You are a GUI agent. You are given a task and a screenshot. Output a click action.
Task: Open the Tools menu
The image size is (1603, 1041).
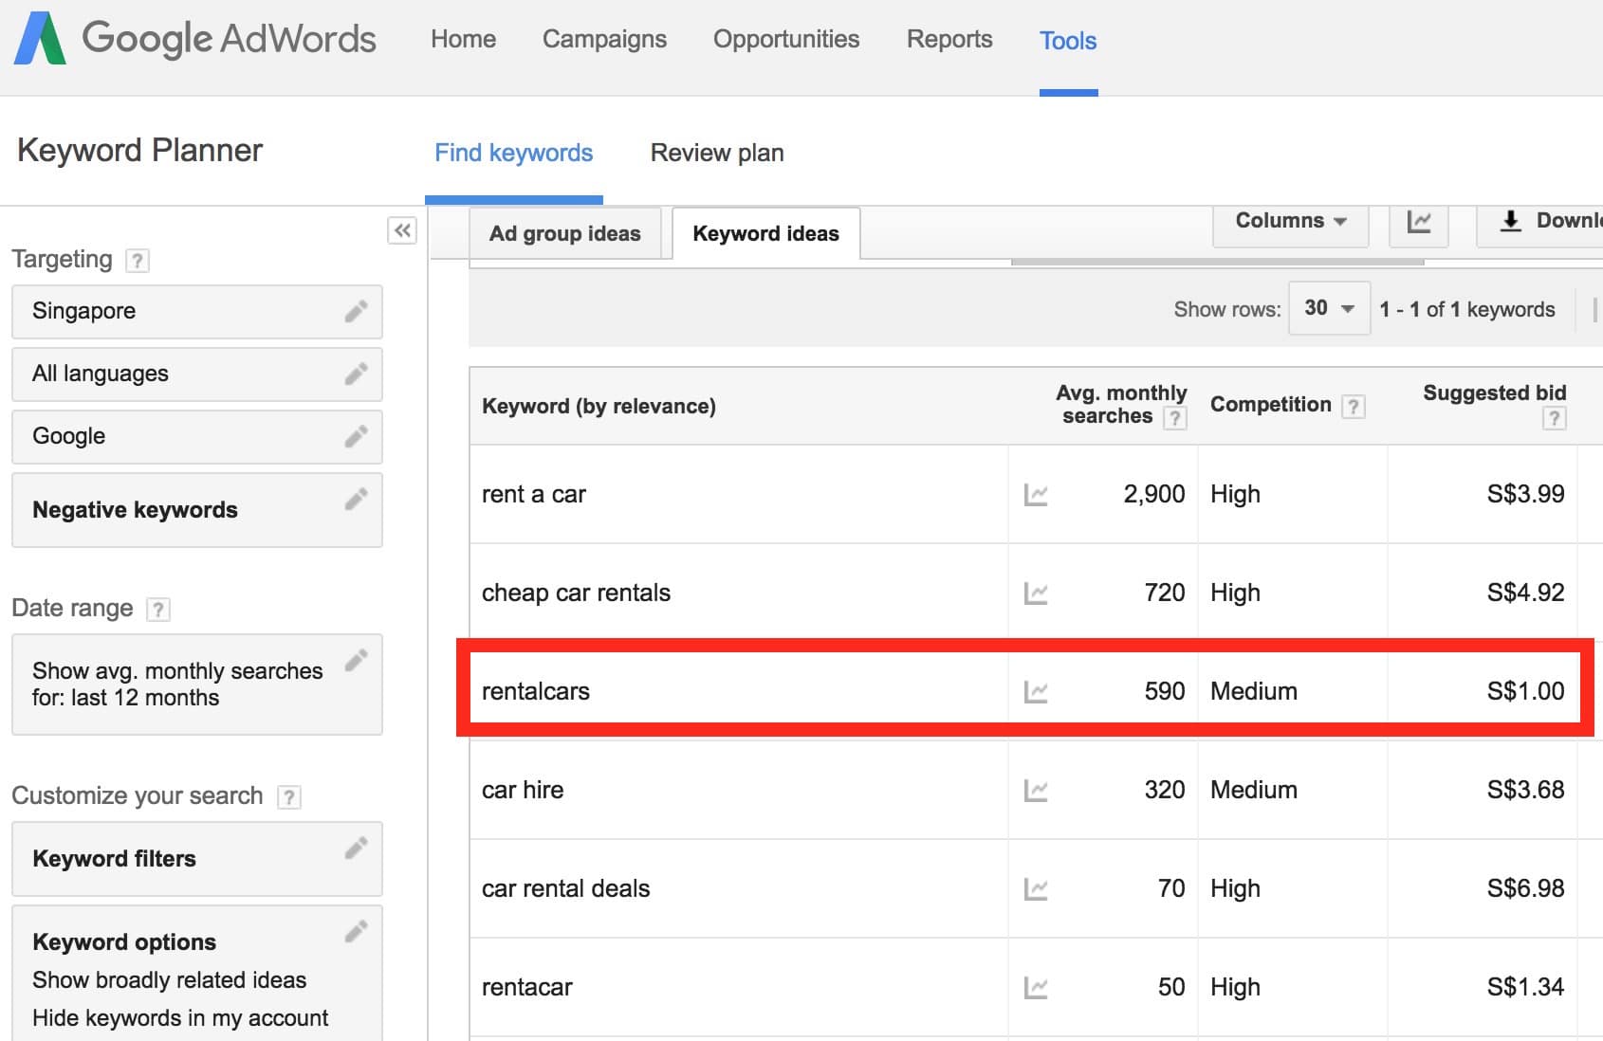point(1068,41)
